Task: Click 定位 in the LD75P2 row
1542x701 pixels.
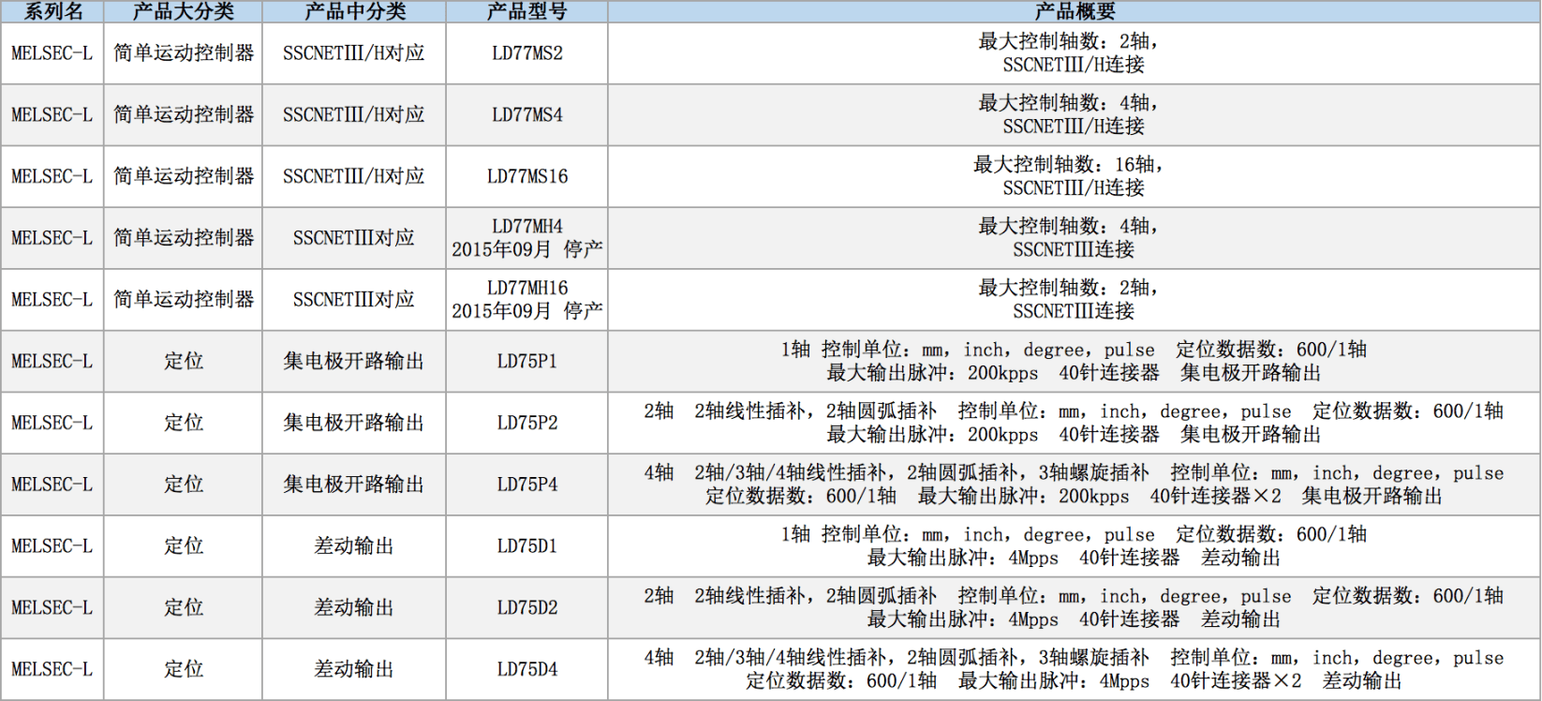Action: pos(183,423)
